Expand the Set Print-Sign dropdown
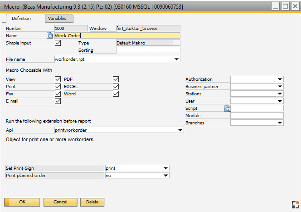Image resolution: width=301 pixels, height=212 pixels. (165, 168)
